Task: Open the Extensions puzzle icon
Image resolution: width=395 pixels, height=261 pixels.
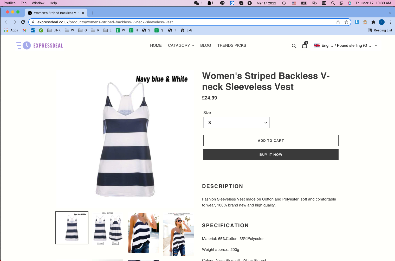Action: tap(373, 22)
